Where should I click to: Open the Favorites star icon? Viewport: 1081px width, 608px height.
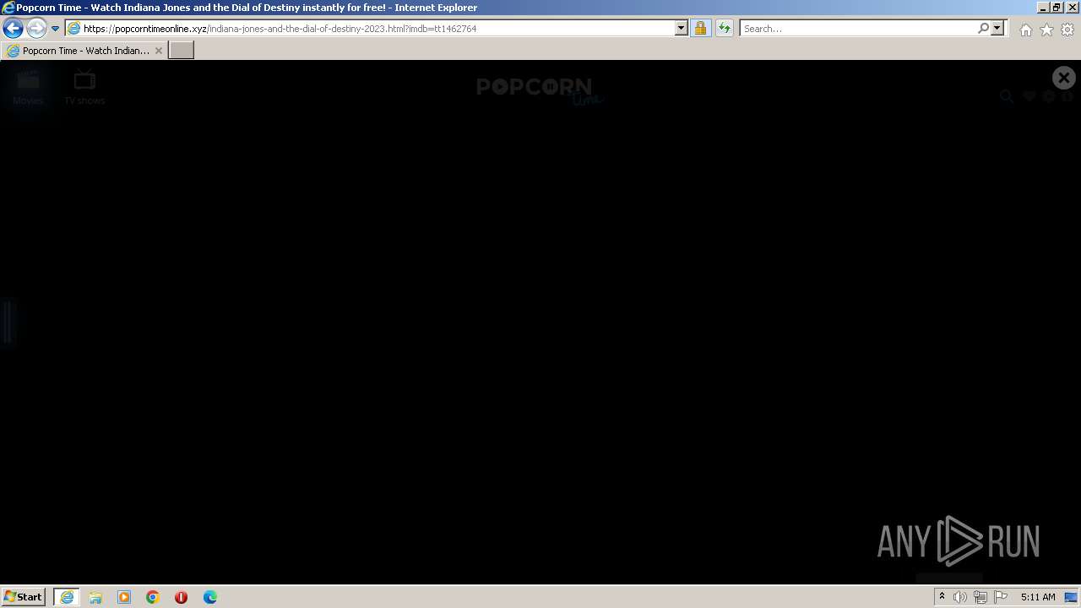(x=1046, y=30)
